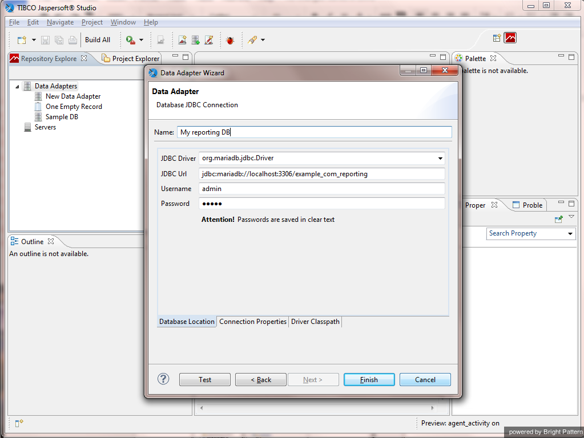Maximize the Palette panel
The image size is (584, 438).
tap(571, 57)
